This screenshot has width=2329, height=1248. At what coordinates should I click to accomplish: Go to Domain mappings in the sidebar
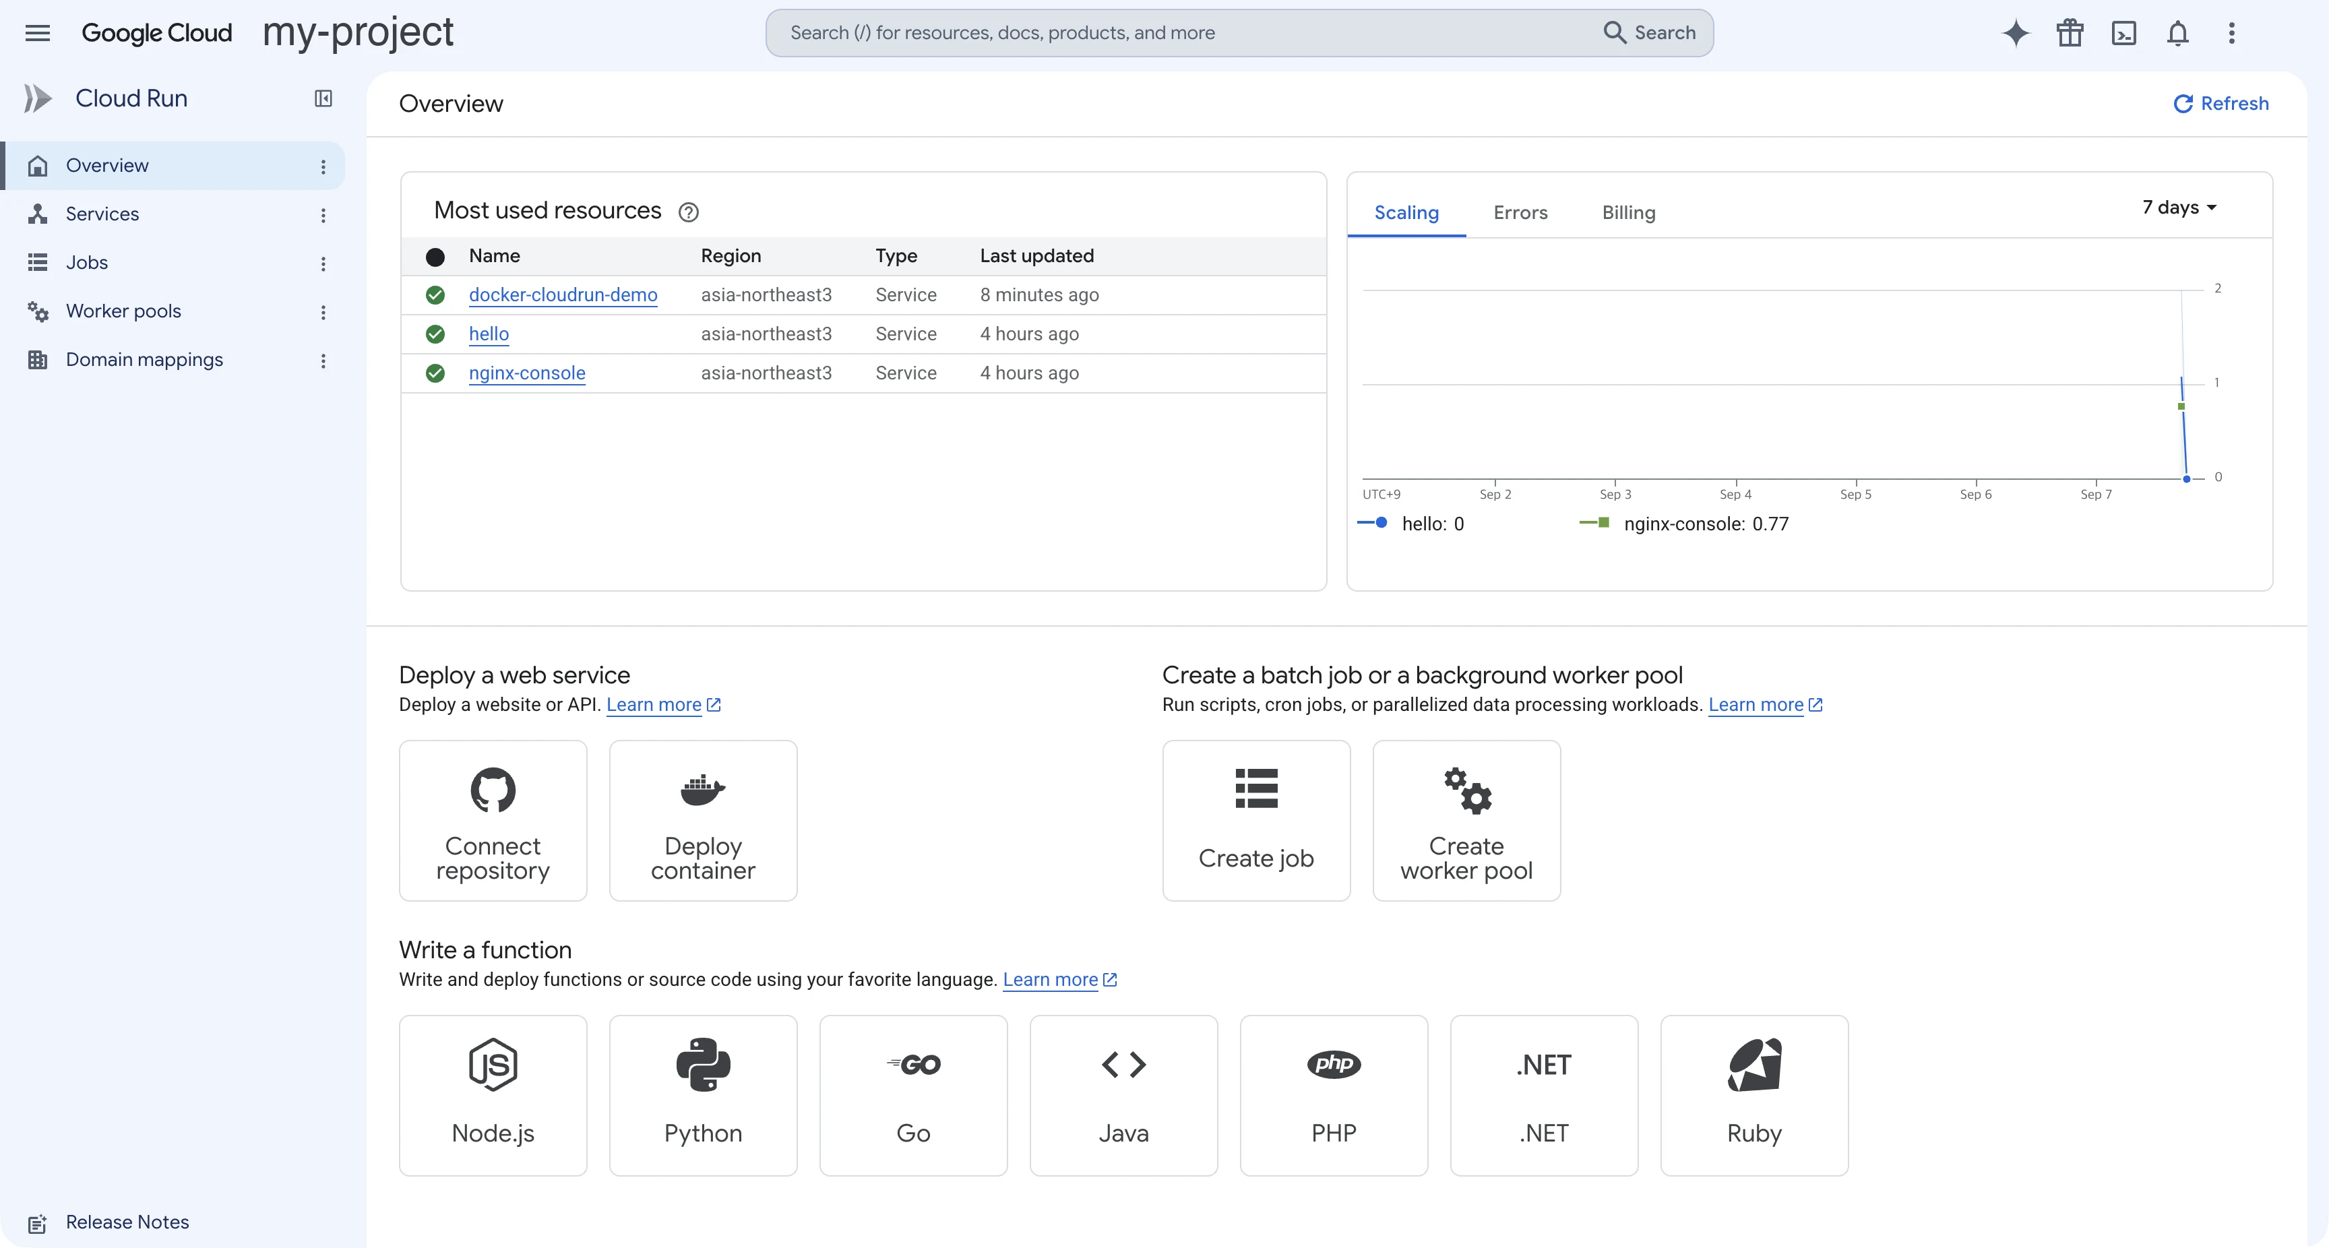coord(144,360)
